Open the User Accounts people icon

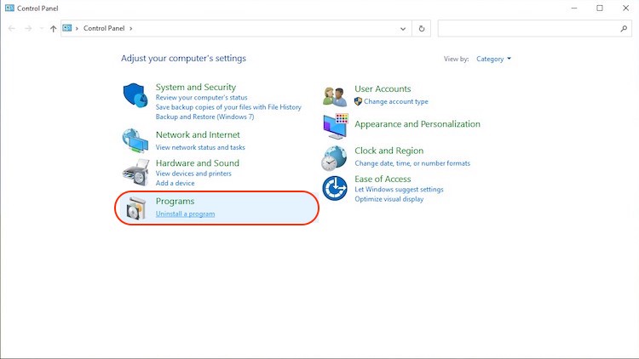335,96
